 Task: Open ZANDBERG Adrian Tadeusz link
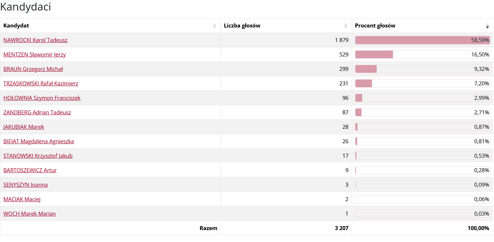coord(37,112)
